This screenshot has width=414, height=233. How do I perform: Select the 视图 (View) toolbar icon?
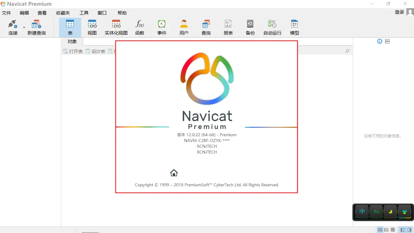click(x=92, y=24)
